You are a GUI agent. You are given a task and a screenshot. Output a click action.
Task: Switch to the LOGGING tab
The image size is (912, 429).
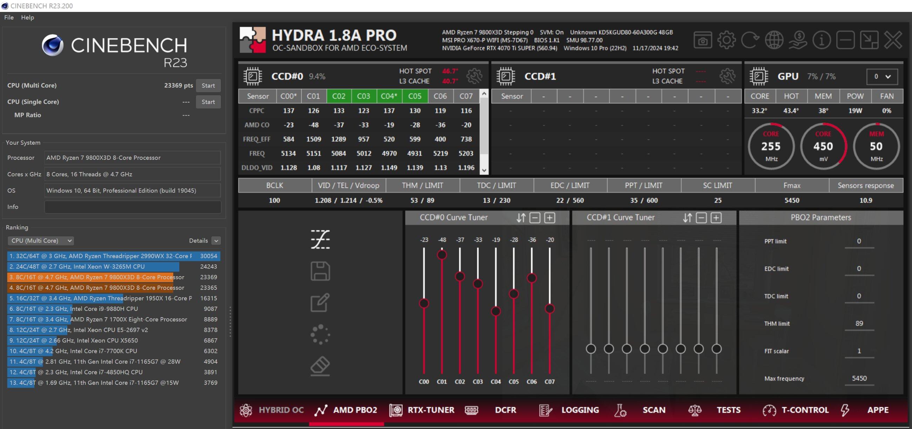pyautogui.click(x=569, y=410)
